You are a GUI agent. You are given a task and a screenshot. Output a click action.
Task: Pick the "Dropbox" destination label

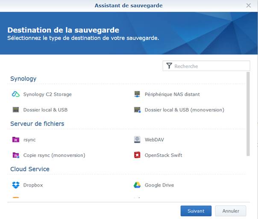pos(33,185)
